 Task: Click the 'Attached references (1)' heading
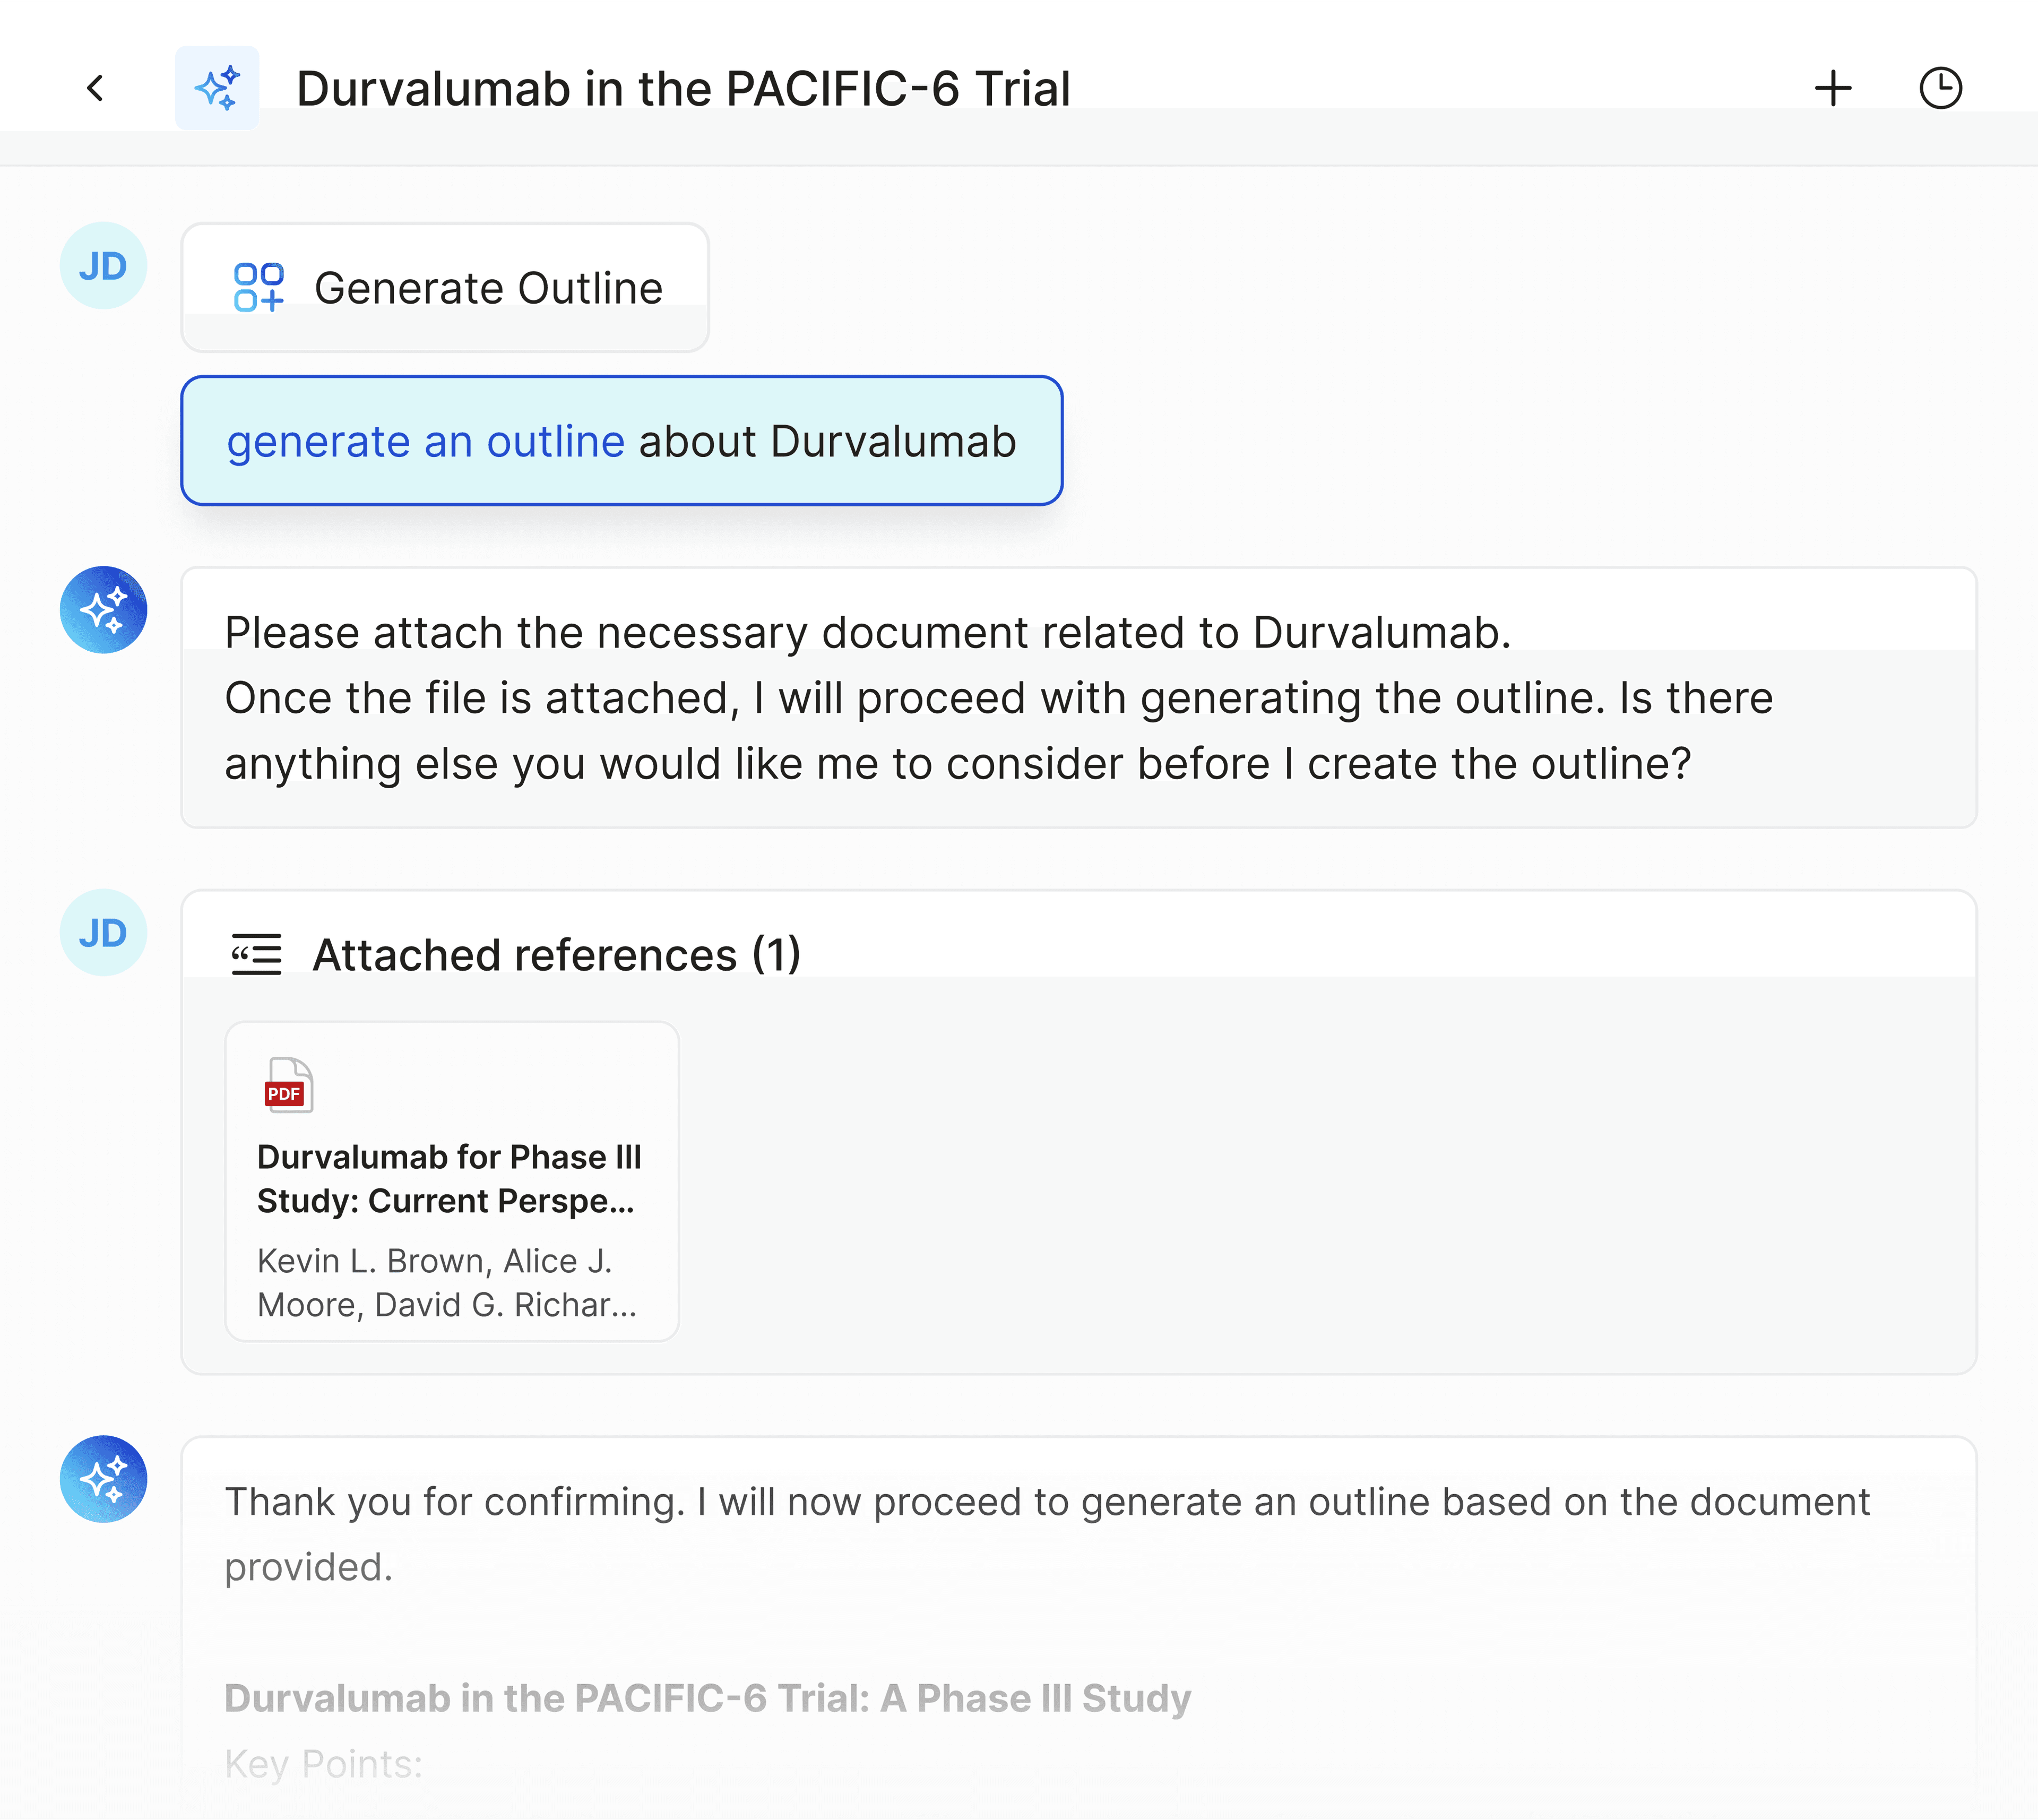tap(556, 955)
